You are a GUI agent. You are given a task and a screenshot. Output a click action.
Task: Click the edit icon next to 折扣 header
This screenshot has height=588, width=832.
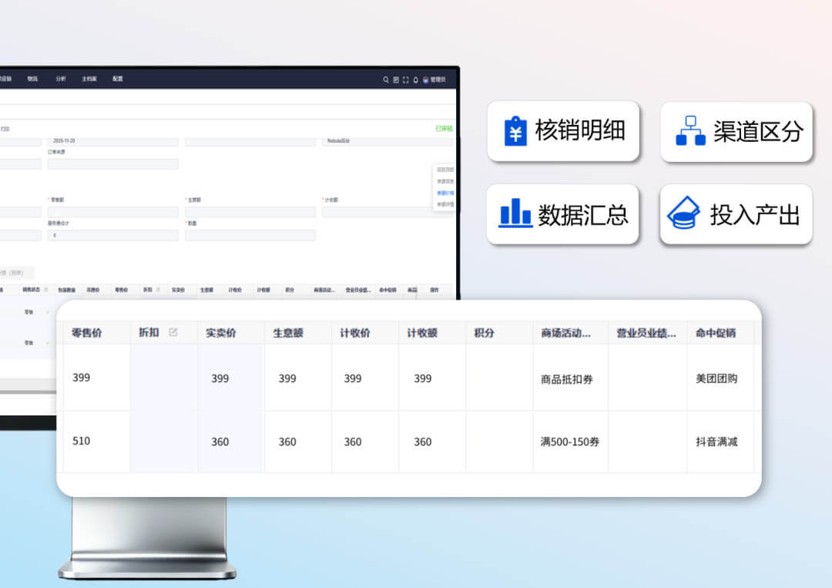pyautogui.click(x=173, y=332)
